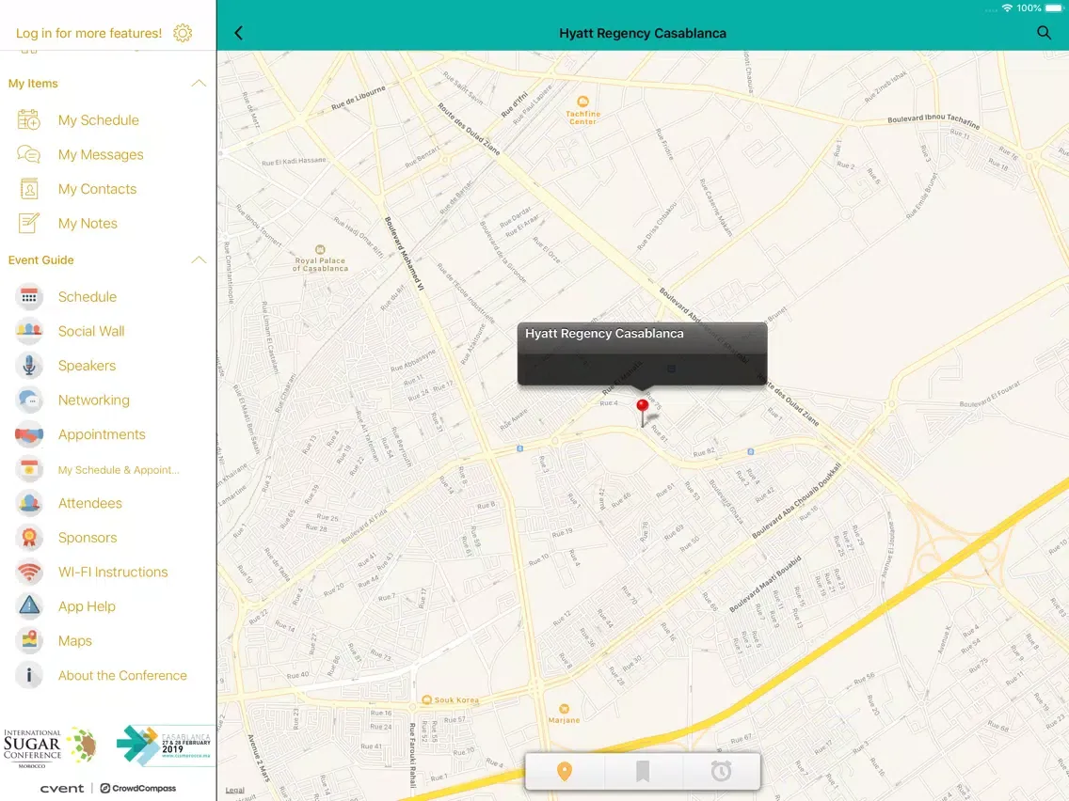The height and width of the screenshot is (801, 1069).
Task: Click the About the Conference info icon
Action: pos(28,676)
